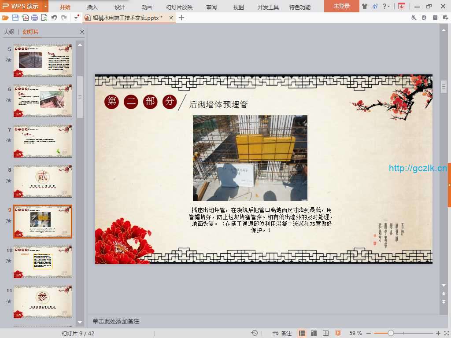
Task: Open Print Preview from the quick toolbar
Action: (x=44, y=18)
